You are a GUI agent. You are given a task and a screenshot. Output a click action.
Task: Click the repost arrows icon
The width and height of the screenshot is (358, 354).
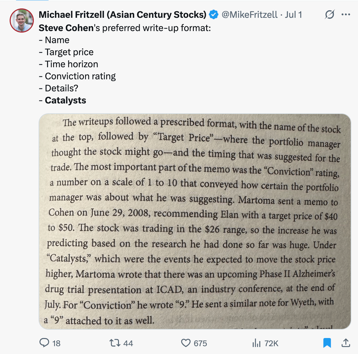point(115,343)
